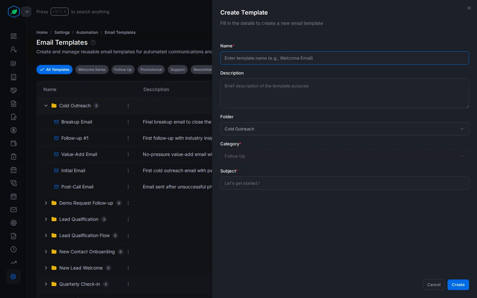Open the phone calls icon in sidebar
Image resolution: width=477 pixels, height=298 pixels.
pyautogui.click(x=14, y=183)
